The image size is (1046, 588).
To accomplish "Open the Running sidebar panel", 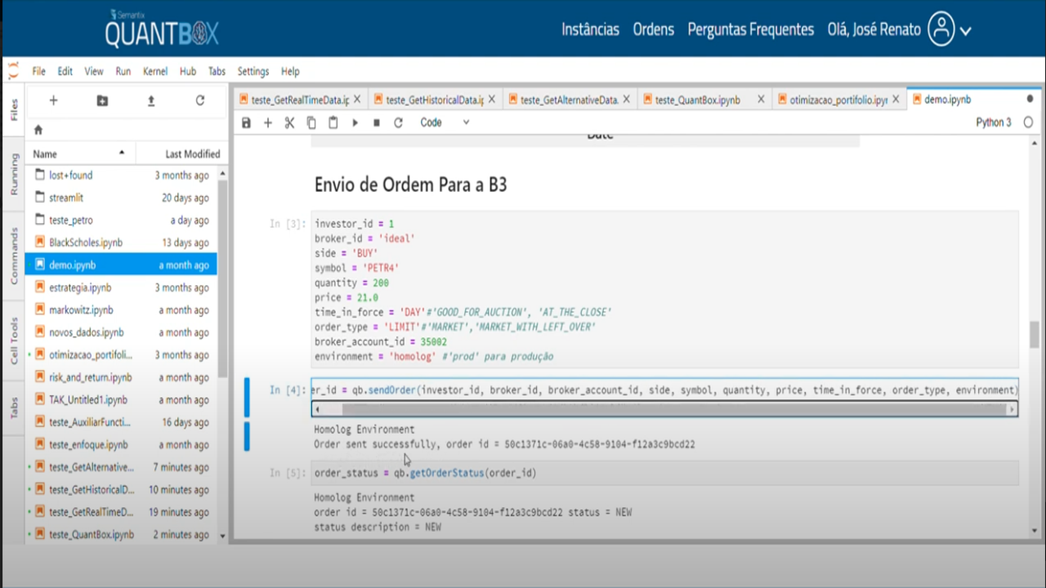I will point(14,174).
